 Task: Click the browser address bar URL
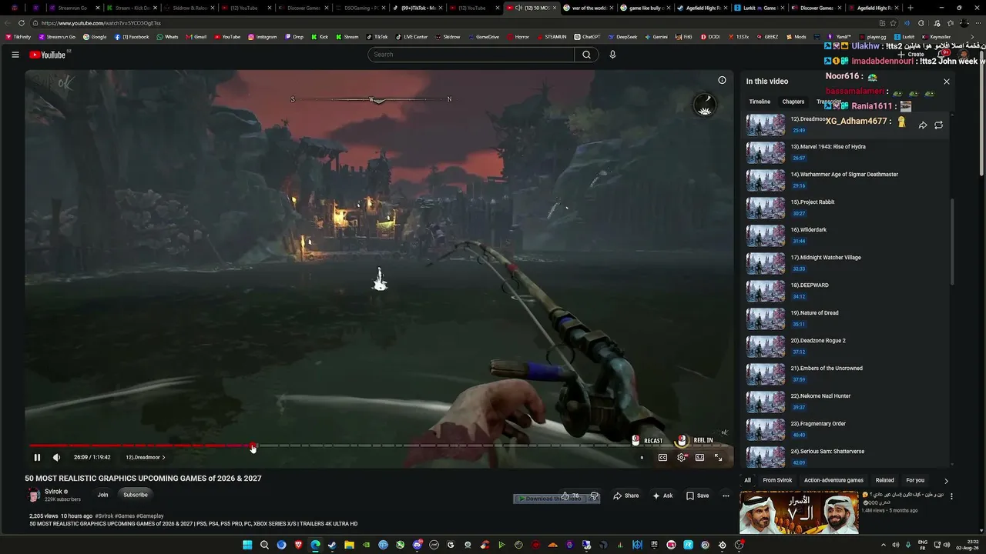[x=101, y=23]
